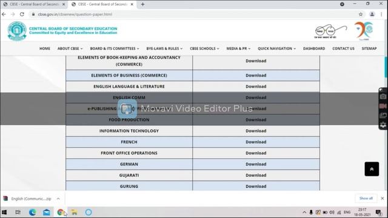388x218 pixels.
Task: Open the Chrome profile avatar
Action: point(372,15)
